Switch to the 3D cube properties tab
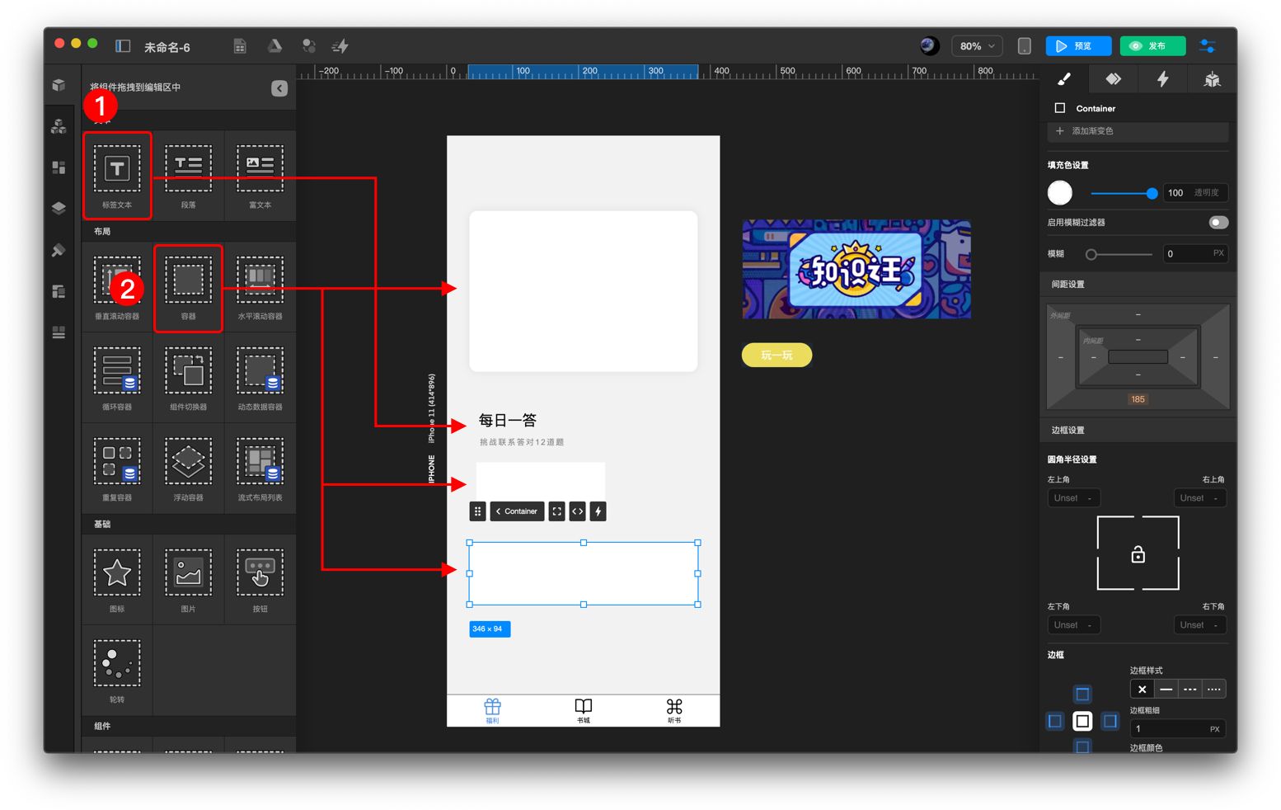The image size is (1281, 810). [1212, 79]
